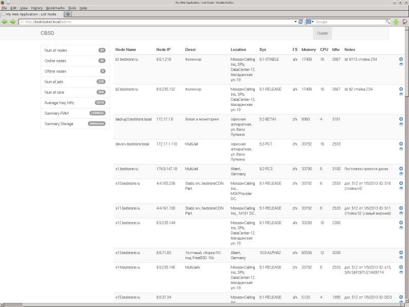Image resolution: width=409 pixels, height=307 pixels.
Task: Click the 10.0-ALPHA2 system version
Action: coord(270,252)
